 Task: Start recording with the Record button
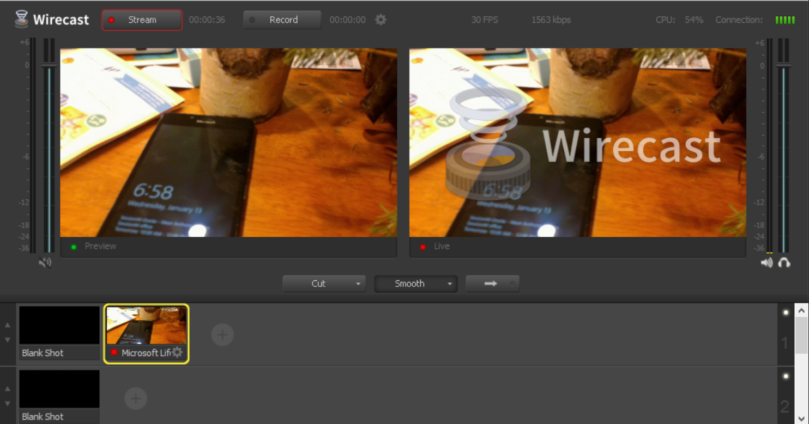pos(282,20)
